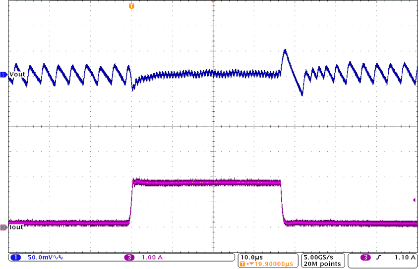The width and height of the screenshot is (419, 269).
Task: Click the channel 1 badge in readout bar
Action: [15, 258]
